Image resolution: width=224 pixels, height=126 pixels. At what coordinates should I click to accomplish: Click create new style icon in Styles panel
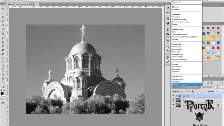pyautogui.click(x=214, y=76)
